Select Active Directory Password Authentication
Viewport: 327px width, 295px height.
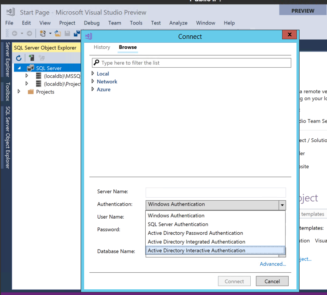click(x=195, y=233)
